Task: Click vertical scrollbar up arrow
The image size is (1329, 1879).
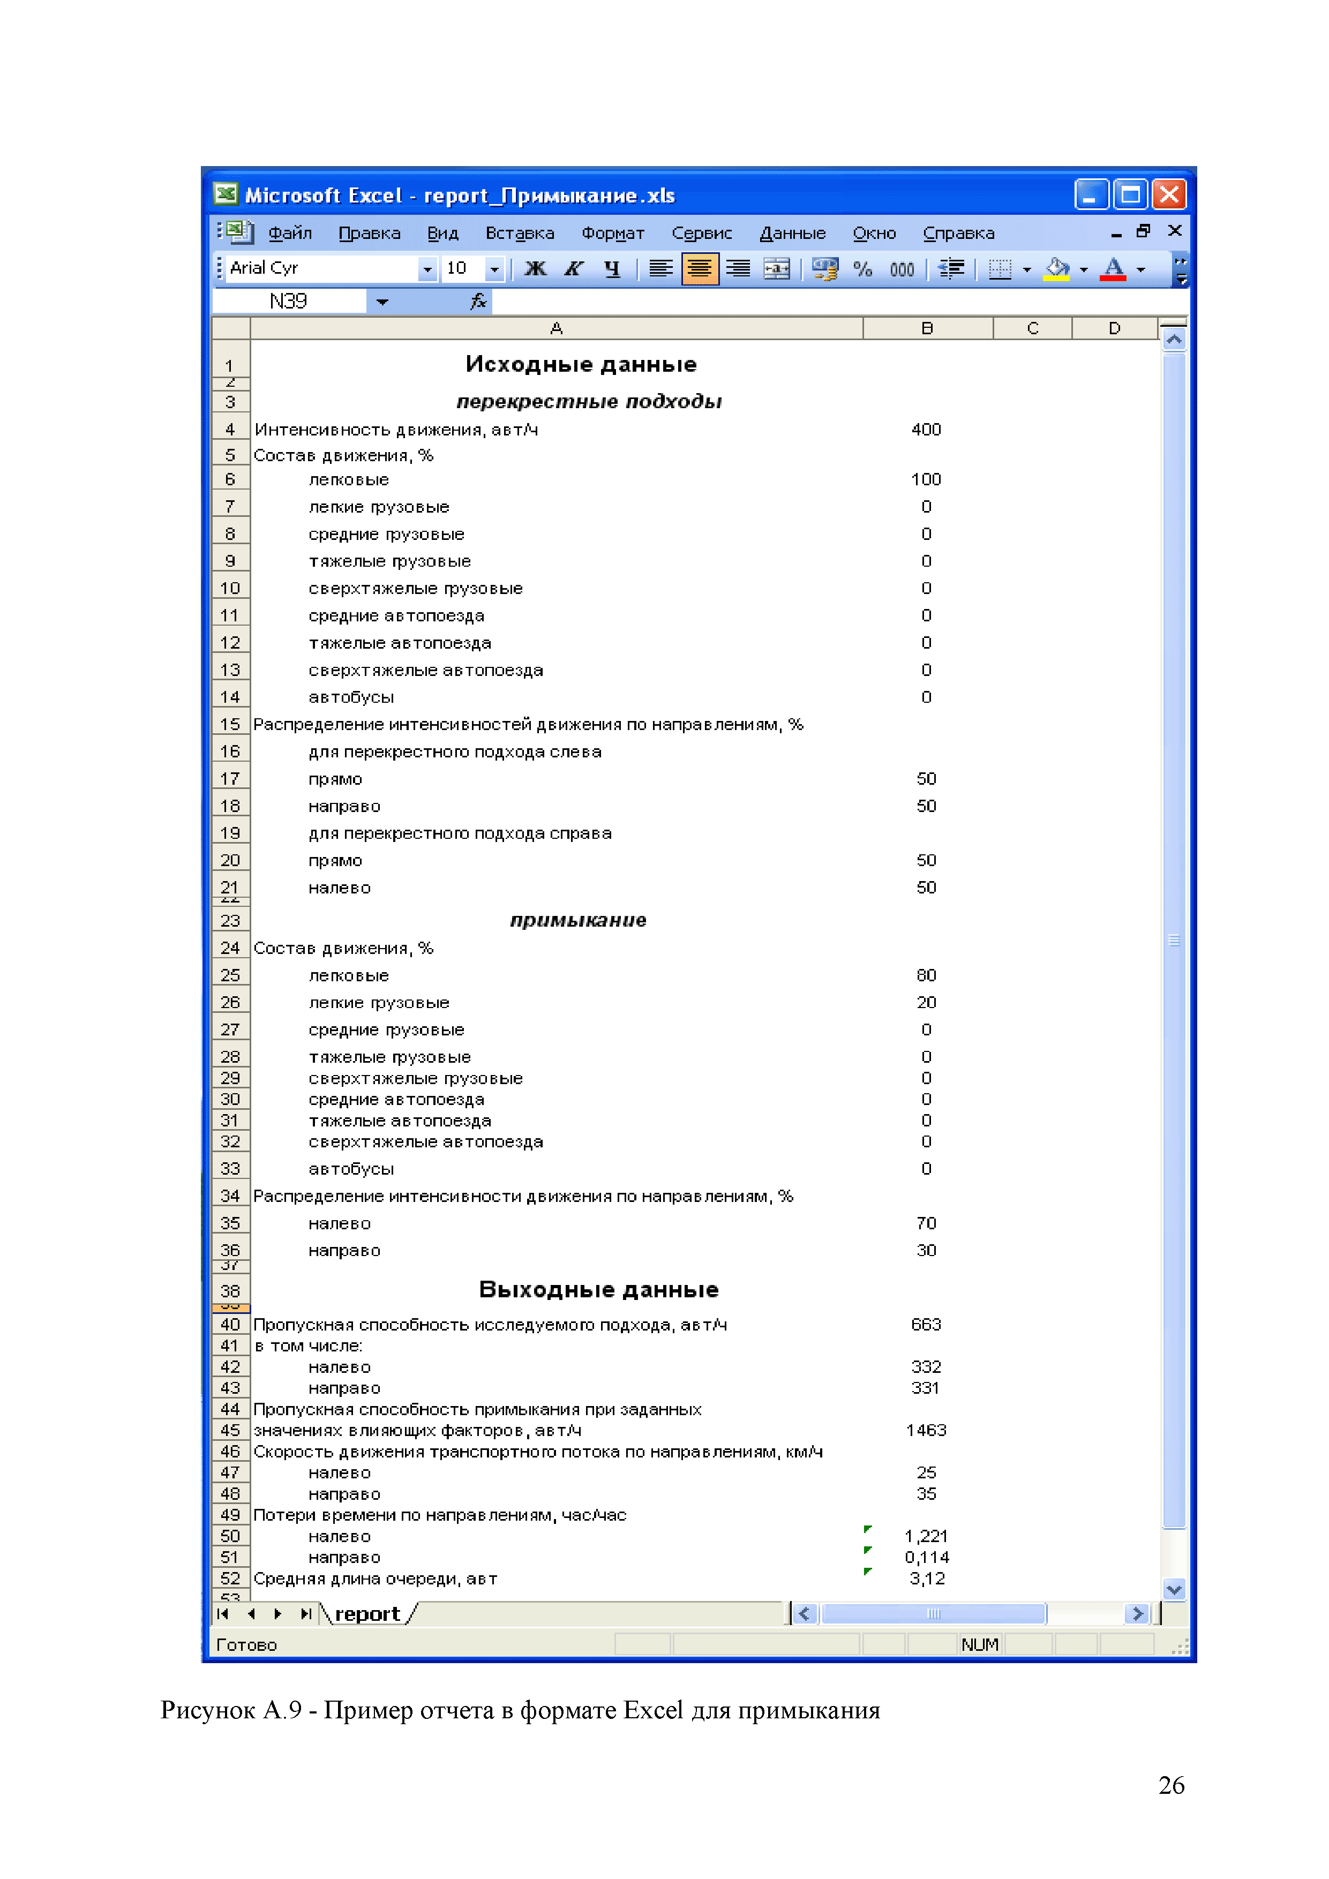Action: (1174, 339)
